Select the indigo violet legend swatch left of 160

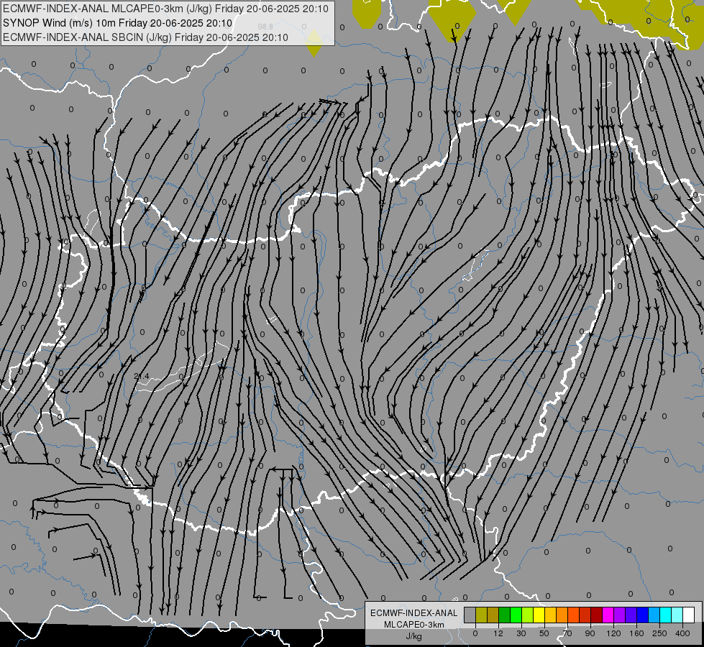631,615
